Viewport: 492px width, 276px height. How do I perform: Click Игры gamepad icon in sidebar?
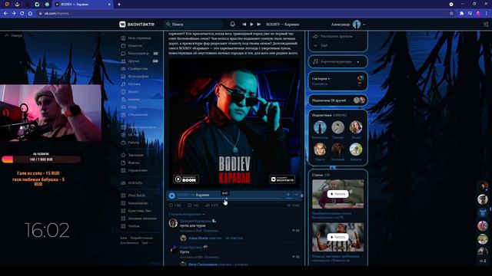pos(123,107)
